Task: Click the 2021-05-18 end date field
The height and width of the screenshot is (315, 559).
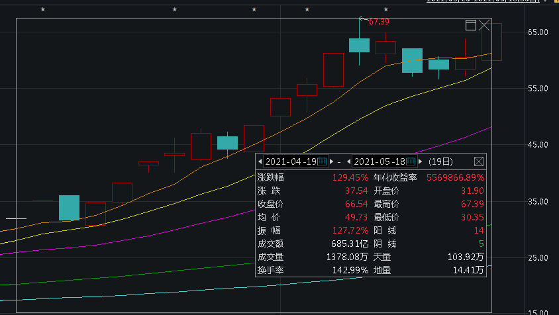Action: (379, 161)
